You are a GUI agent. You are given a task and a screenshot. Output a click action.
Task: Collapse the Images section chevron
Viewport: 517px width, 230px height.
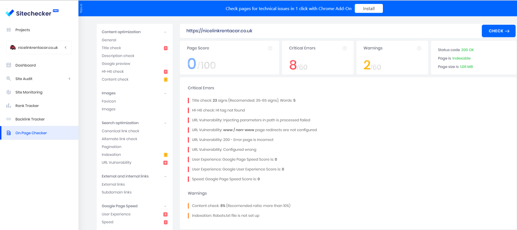(165, 93)
